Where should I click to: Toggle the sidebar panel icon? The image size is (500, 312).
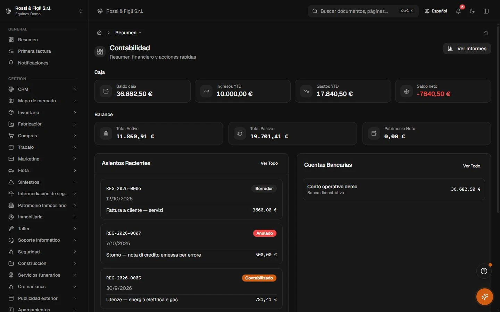(486, 11)
